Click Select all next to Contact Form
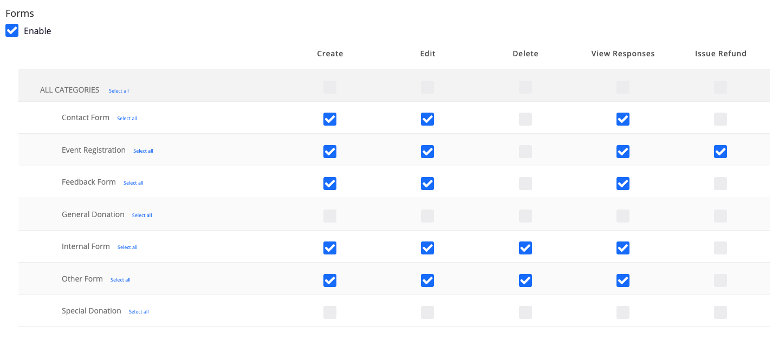This screenshot has width=779, height=340. click(x=127, y=118)
